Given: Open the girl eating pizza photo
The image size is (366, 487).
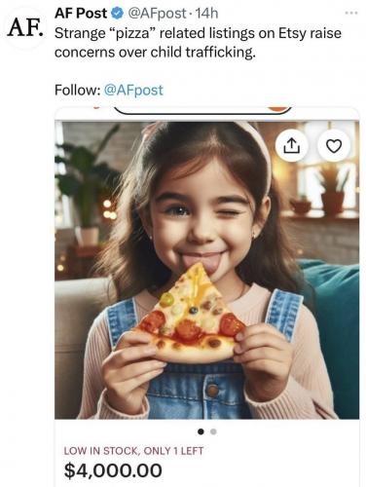Looking at the screenshot, I should (207, 270).
